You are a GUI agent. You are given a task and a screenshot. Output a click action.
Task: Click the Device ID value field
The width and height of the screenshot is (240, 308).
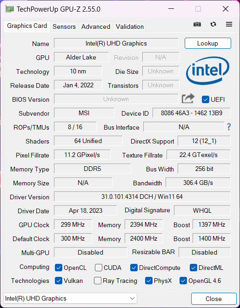click(x=192, y=113)
